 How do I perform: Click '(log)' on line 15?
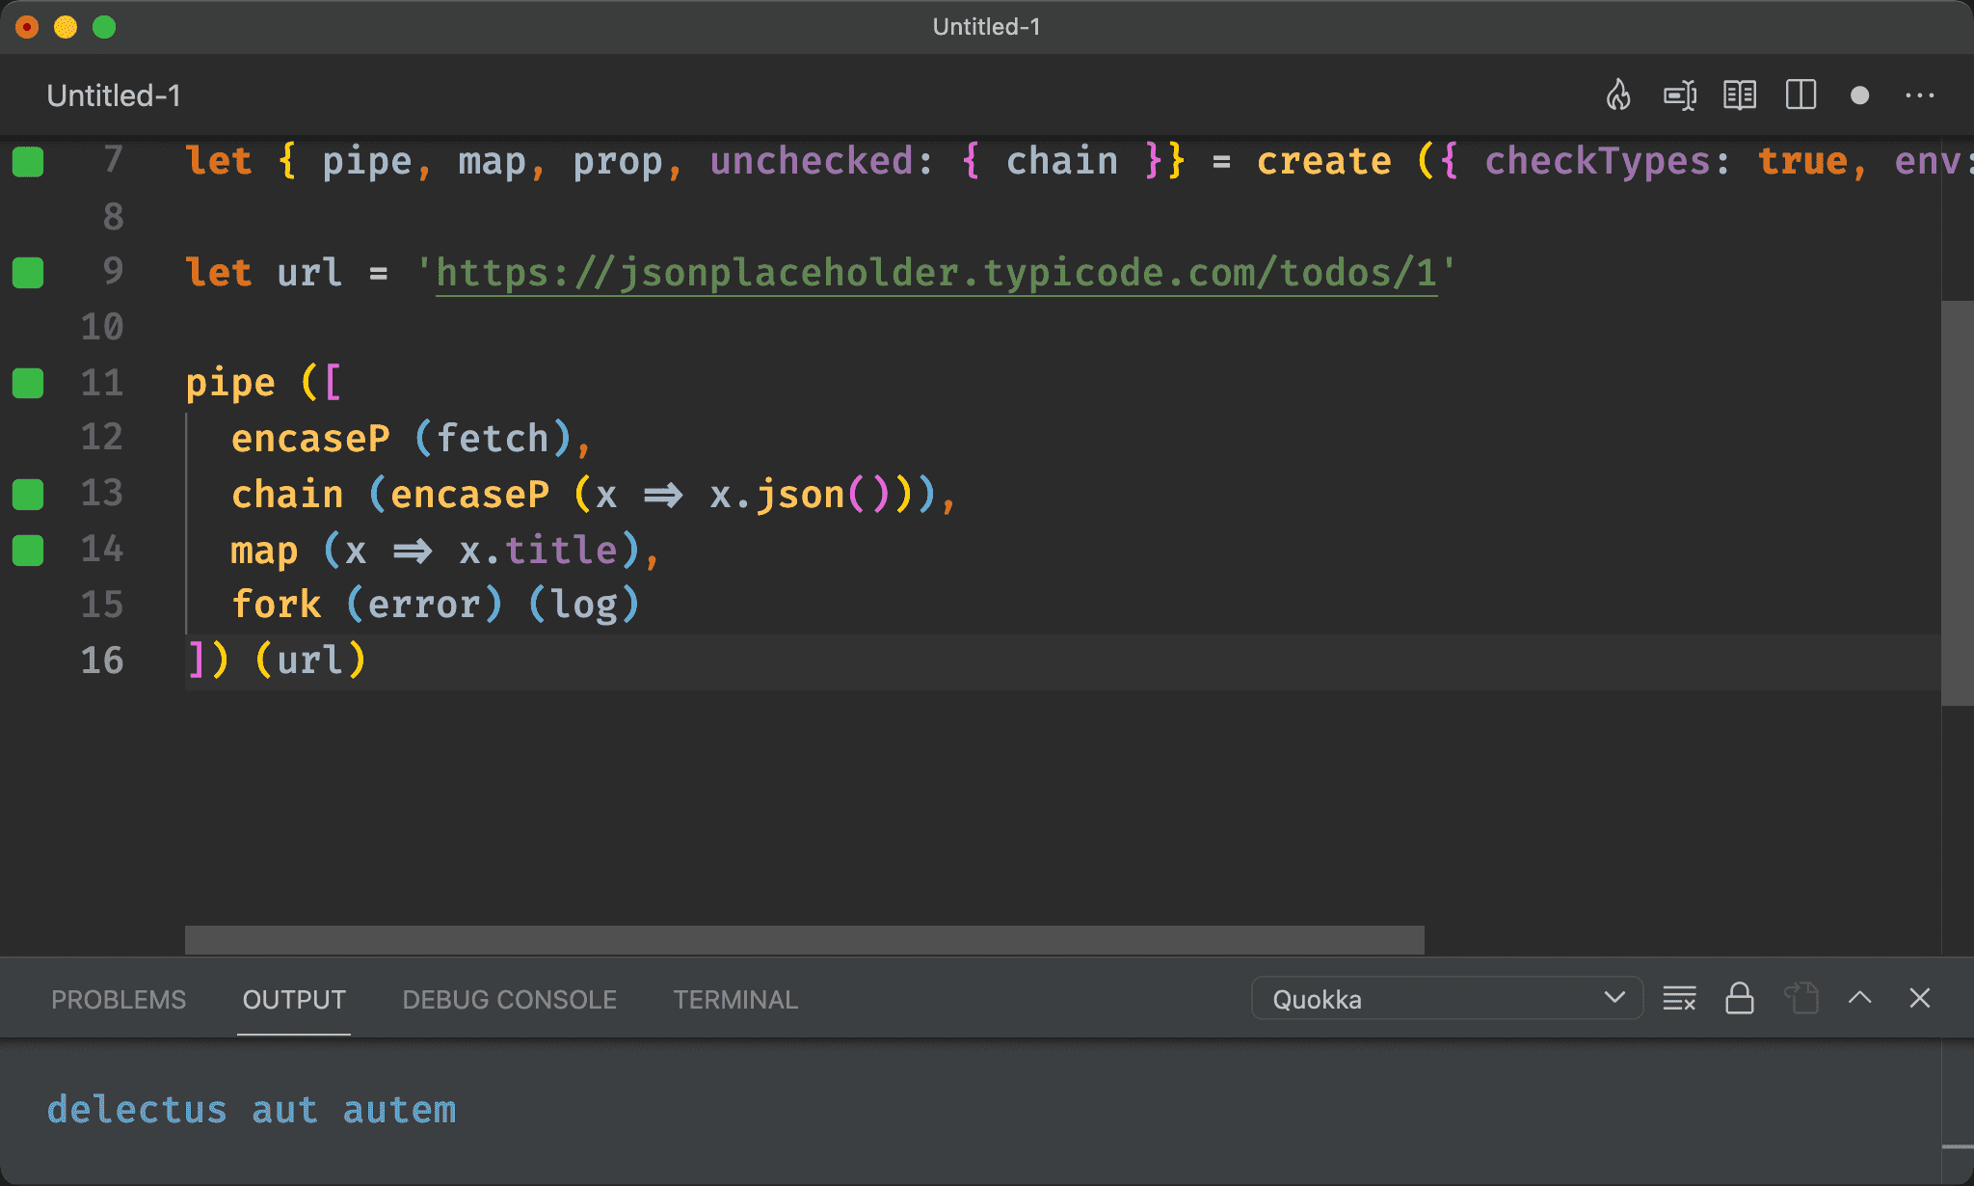click(584, 605)
